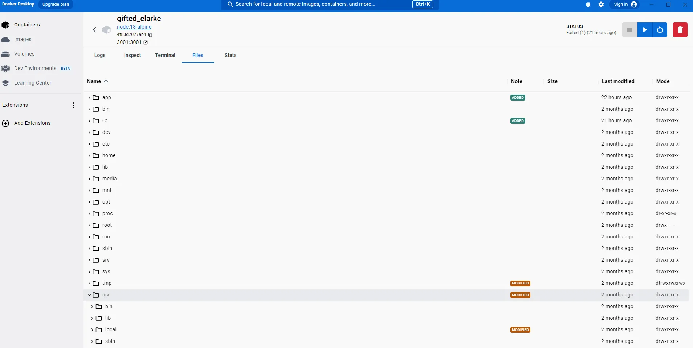The width and height of the screenshot is (693, 348).
Task: Click the container cube icon beside gifted_clarke
Action: coord(107,30)
